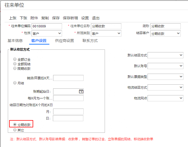Screen dimensions: 188x147
Task: Select 全额现结 payment option
Action: pos(15,64)
